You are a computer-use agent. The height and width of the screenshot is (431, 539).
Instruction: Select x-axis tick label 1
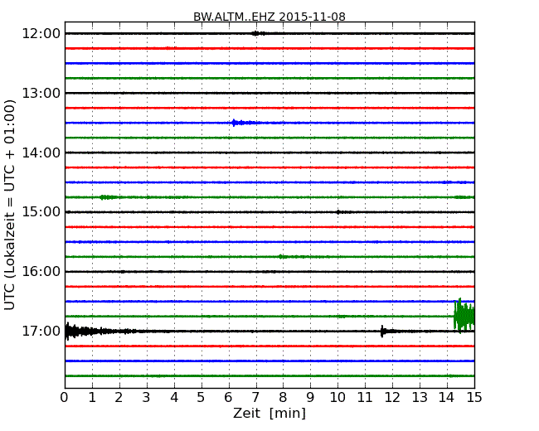click(92, 398)
